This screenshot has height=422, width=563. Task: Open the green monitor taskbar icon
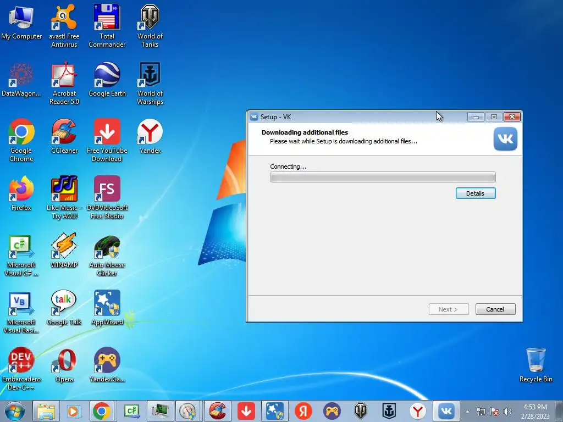click(160, 411)
